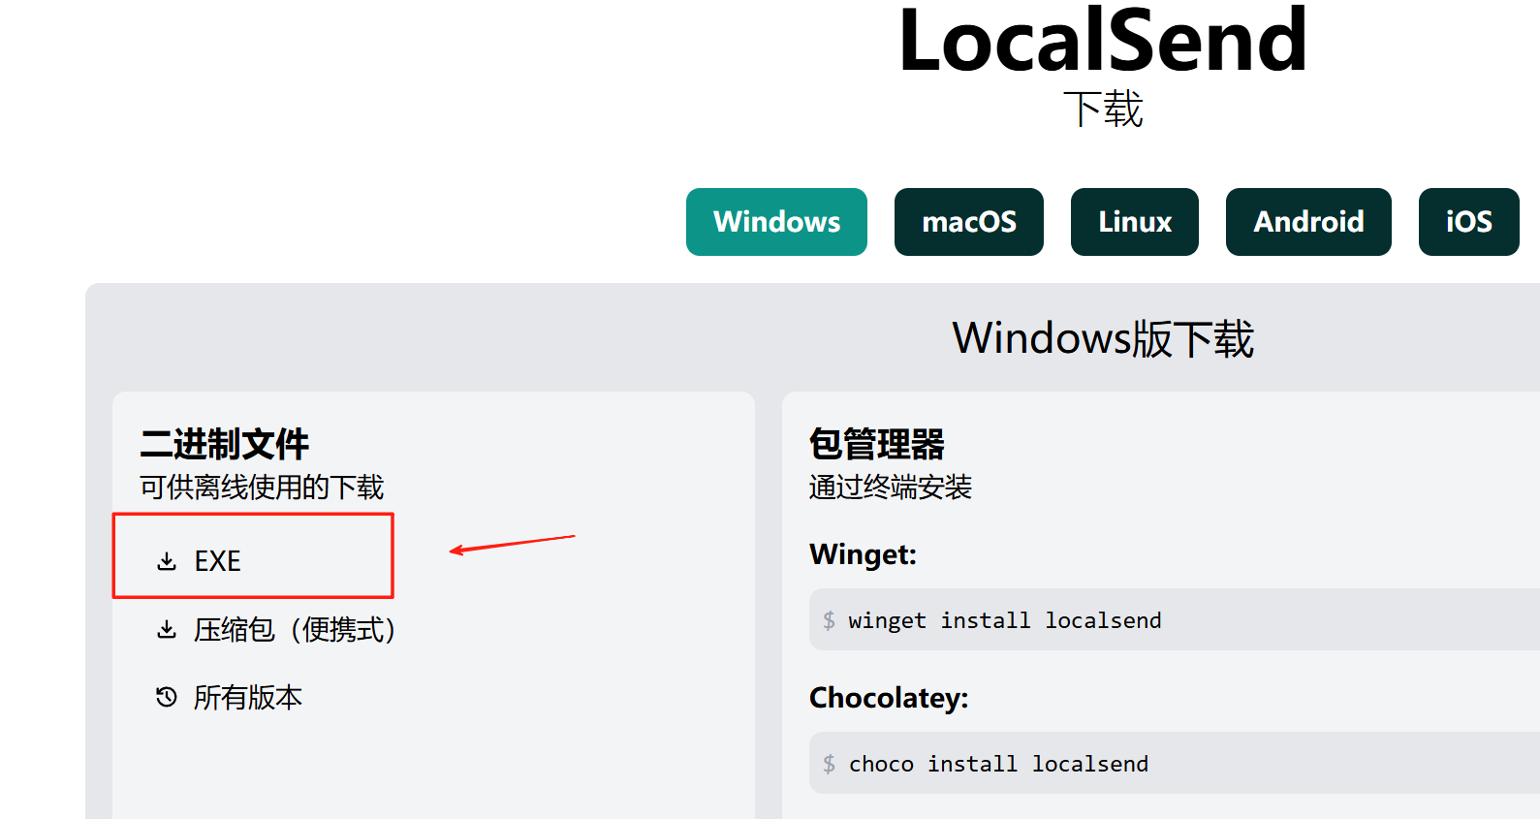Open the Linux downloads tab
Screen dimensions: 1540x819
[1134, 222]
